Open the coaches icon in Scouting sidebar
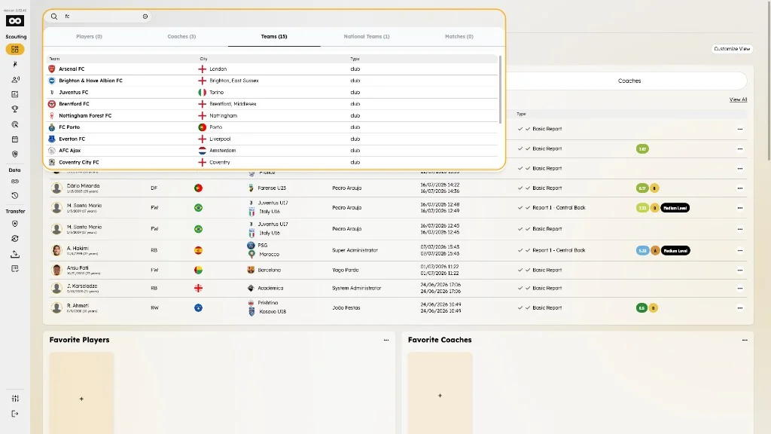Viewport: 771px width, 434px height. pos(15,79)
